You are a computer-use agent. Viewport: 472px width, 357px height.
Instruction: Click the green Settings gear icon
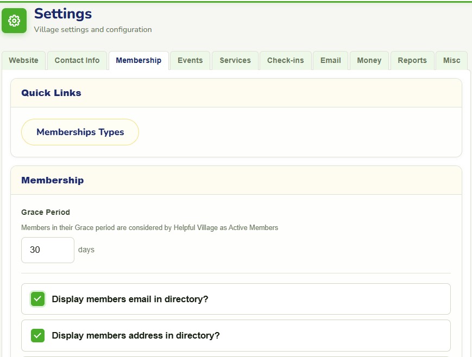[14, 21]
